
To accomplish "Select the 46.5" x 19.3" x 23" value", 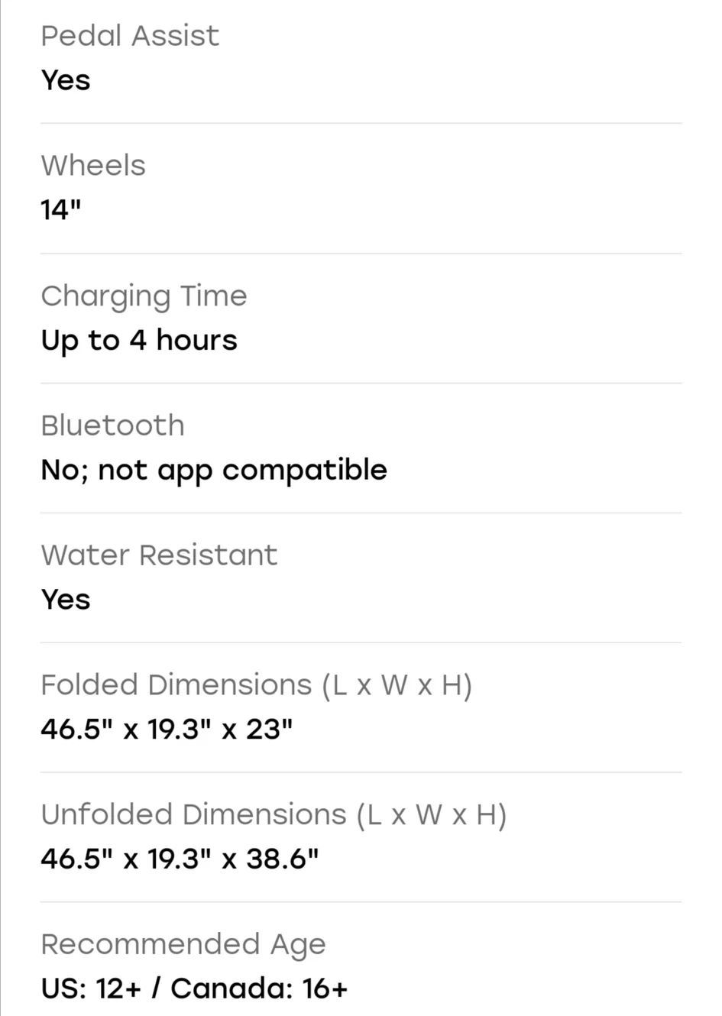I will pos(167,730).
